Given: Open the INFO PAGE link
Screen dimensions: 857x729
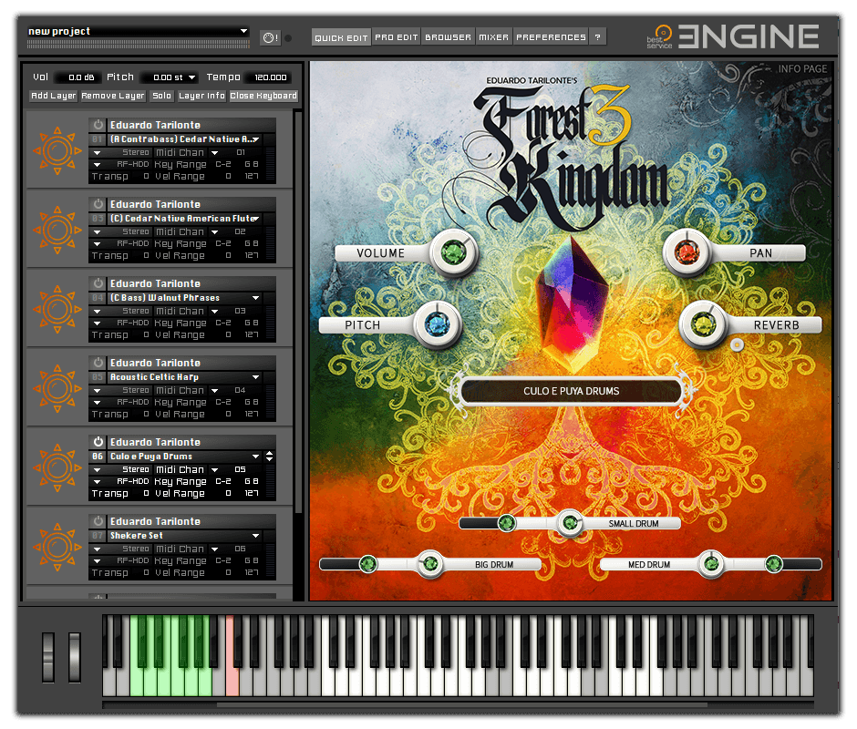Looking at the screenshot, I should pyautogui.click(x=802, y=69).
